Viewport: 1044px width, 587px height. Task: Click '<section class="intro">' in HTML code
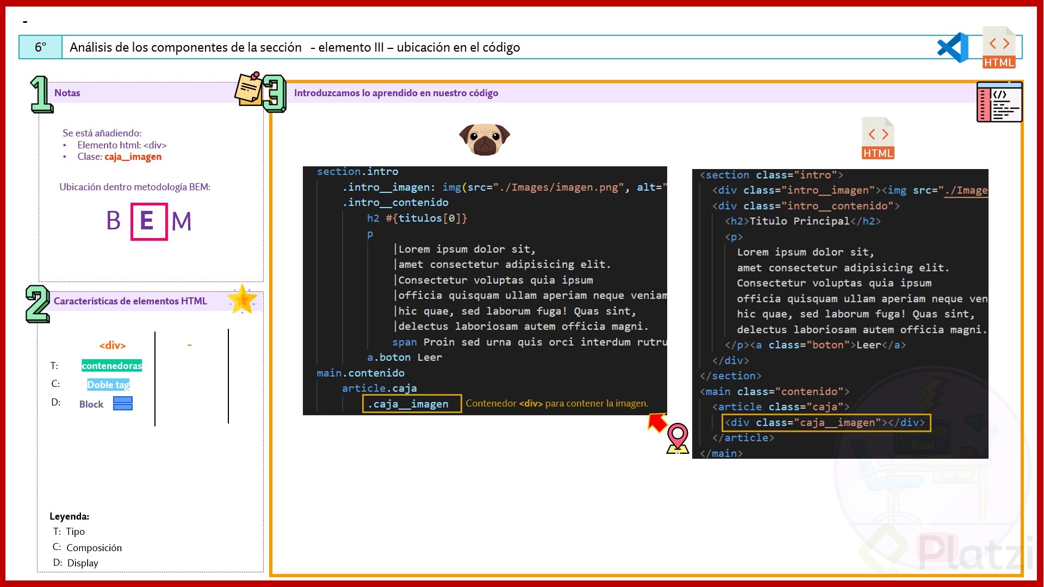point(771,175)
